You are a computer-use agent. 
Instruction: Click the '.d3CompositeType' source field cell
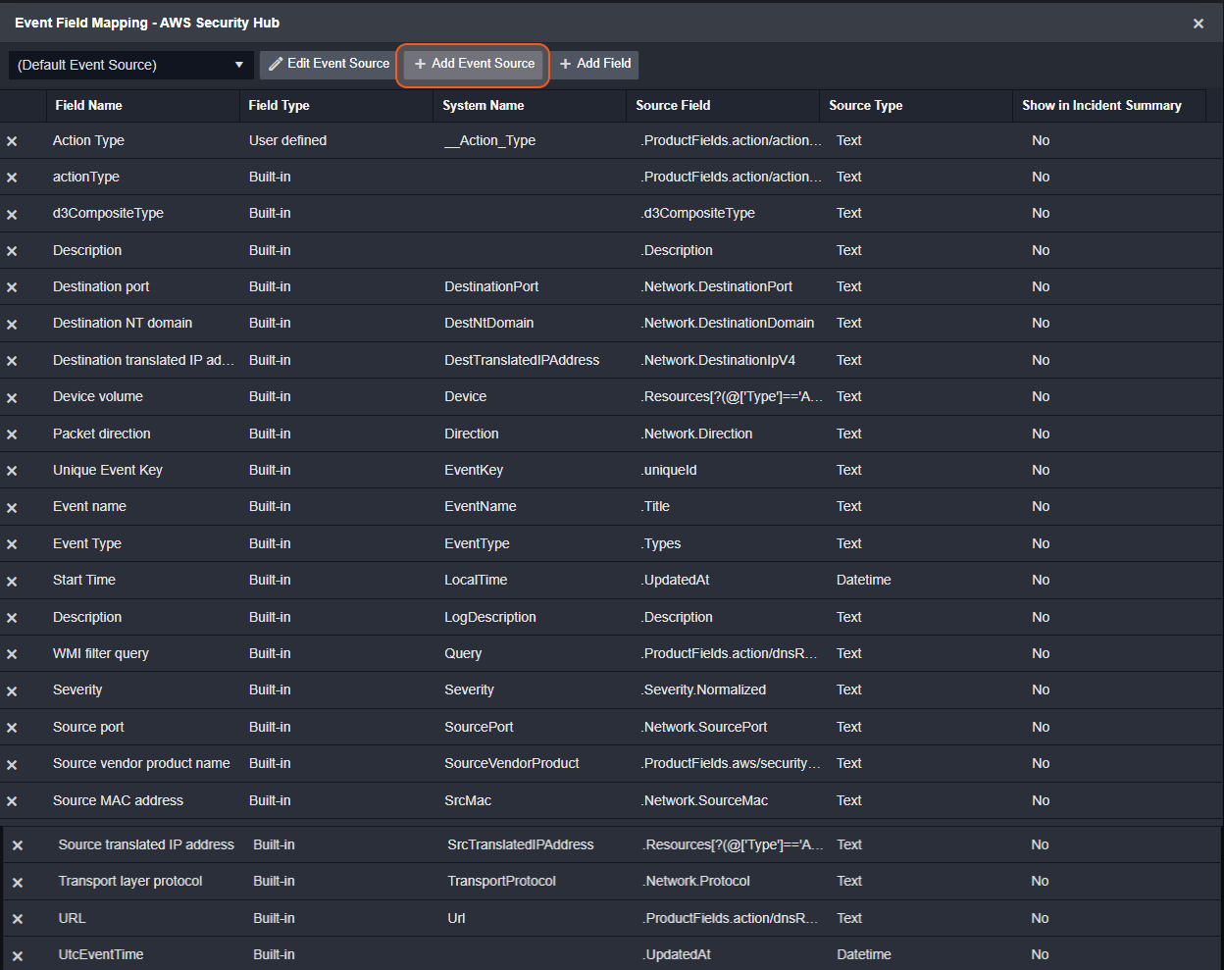[698, 213]
